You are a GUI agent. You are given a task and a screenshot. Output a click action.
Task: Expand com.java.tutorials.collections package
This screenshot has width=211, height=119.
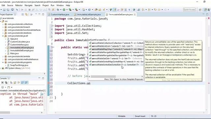coord(3,24)
